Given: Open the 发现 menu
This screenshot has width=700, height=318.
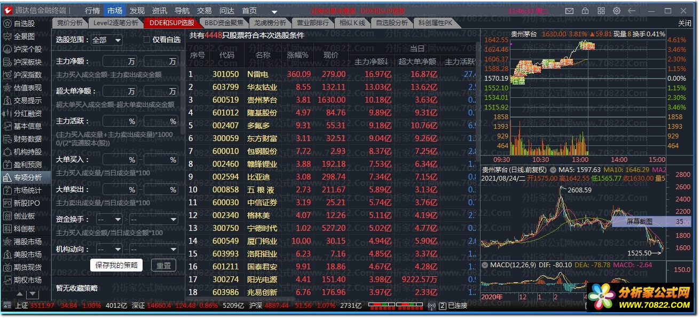Looking at the screenshot, I should (x=137, y=11).
